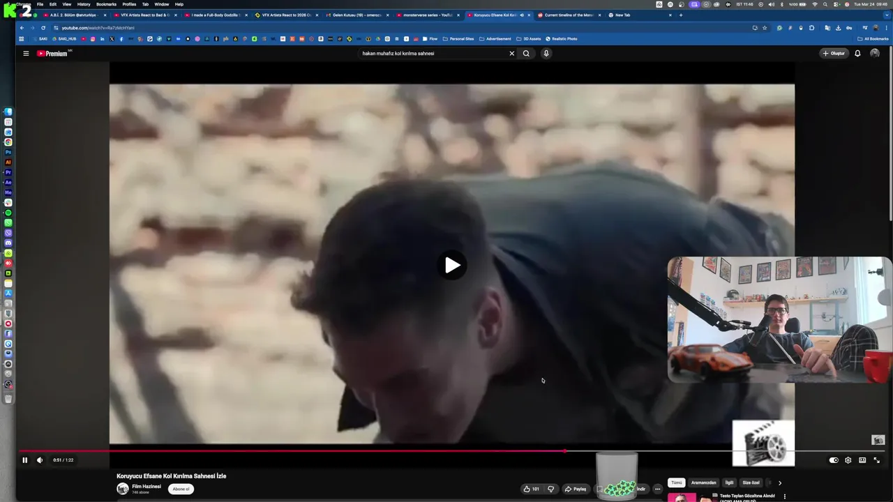Open the History menu in menu bar
The image size is (893, 502).
(84, 4)
